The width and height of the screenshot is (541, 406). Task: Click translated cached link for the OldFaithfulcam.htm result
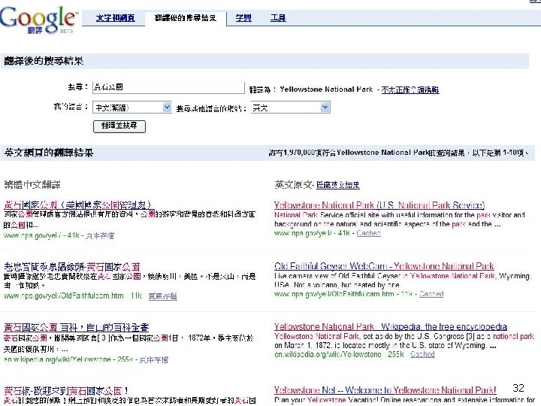tap(162, 296)
